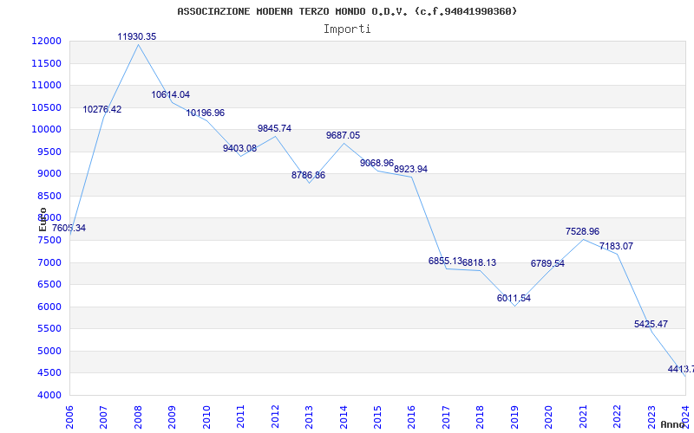Viewport: 694px width, 433px height.
Task: Click the Anno x-axis title
Action: point(673,424)
